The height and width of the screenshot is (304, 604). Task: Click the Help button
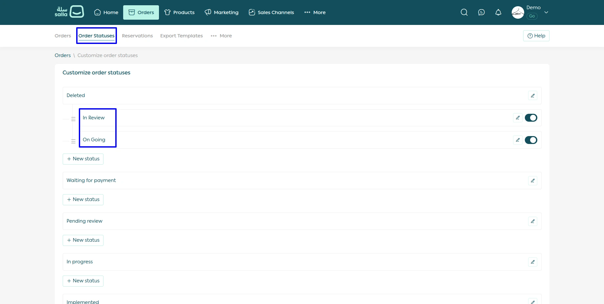click(536, 36)
